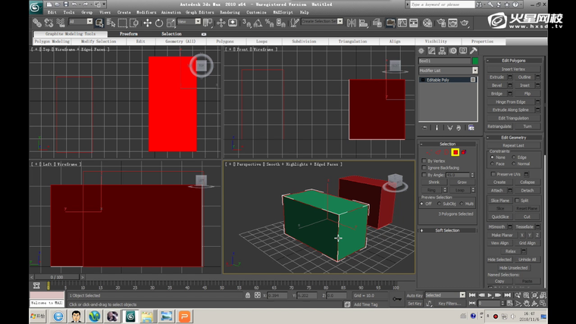Open PowerPoint from the Windows taskbar
This screenshot has width=576, height=324.
(x=184, y=316)
